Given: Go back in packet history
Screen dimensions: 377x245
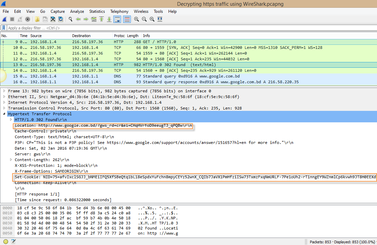Looking at the screenshot, I should pos(78,19).
